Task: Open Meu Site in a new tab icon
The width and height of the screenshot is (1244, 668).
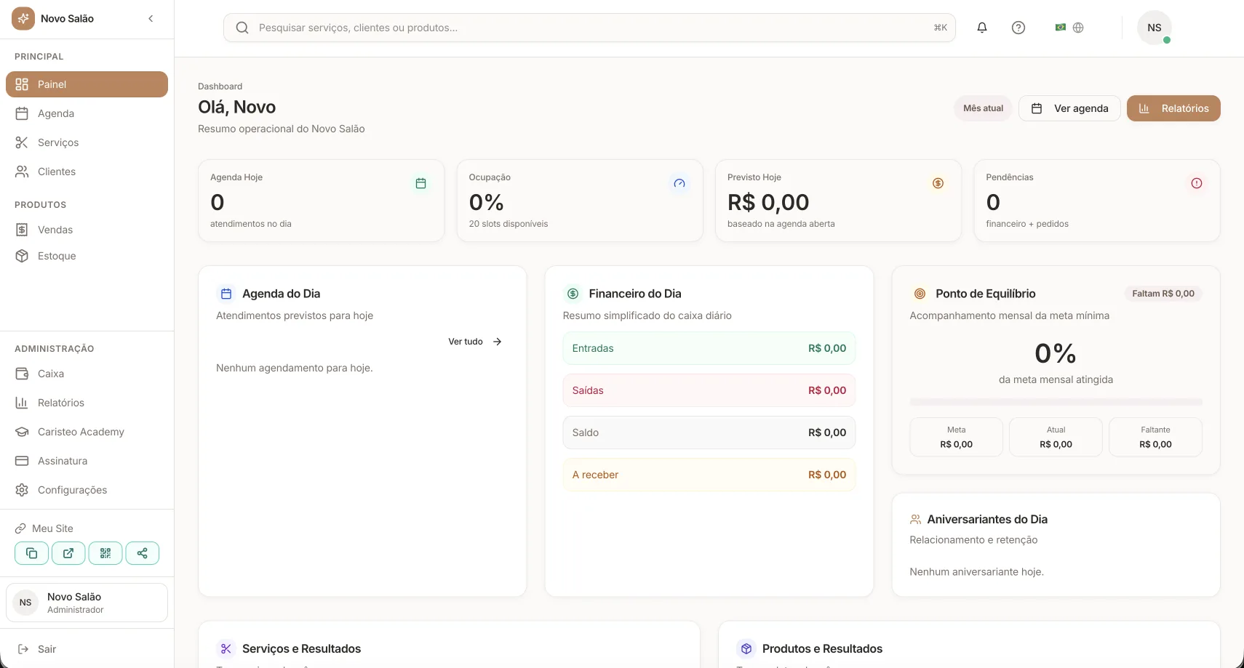Action: click(x=68, y=553)
